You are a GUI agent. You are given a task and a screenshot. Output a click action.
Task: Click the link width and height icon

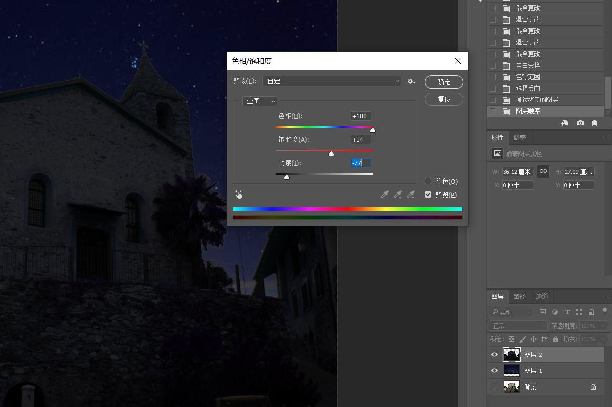click(543, 171)
